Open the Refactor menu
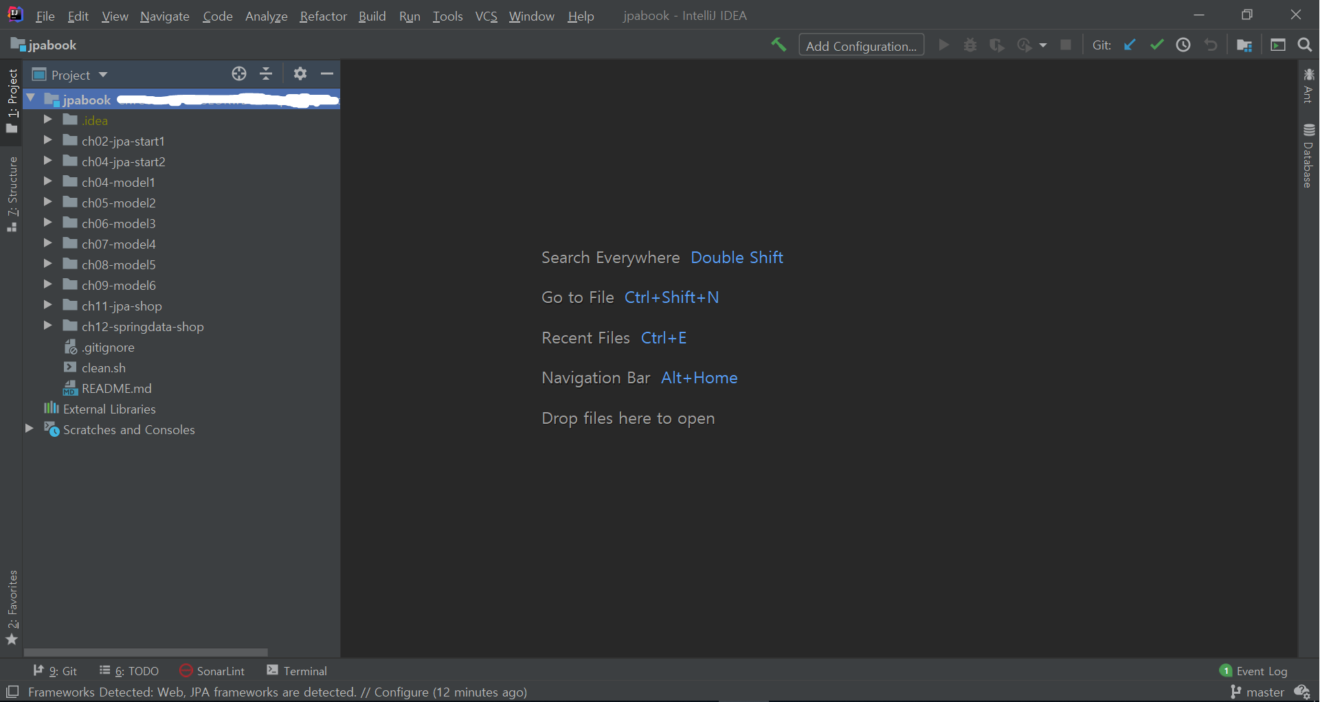 (x=323, y=16)
